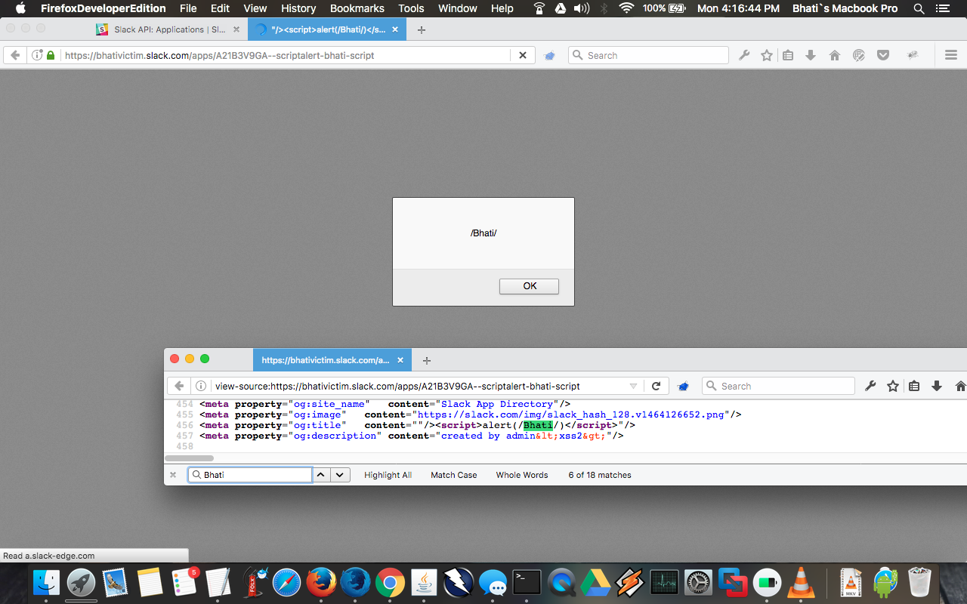Stop loading the page with the X button
The width and height of the screenshot is (967, 604).
[523, 55]
